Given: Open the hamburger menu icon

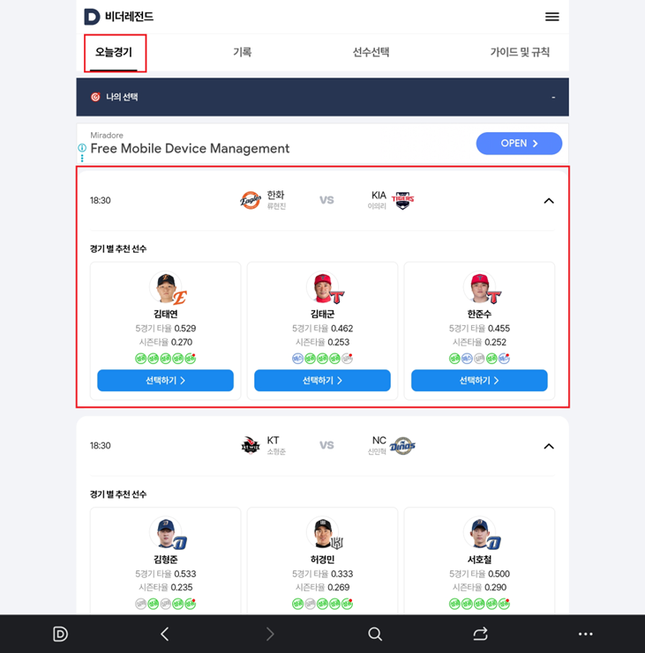Looking at the screenshot, I should pos(552,17).
